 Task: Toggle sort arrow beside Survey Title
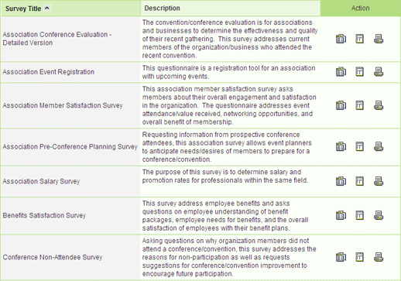pos(46,8)
